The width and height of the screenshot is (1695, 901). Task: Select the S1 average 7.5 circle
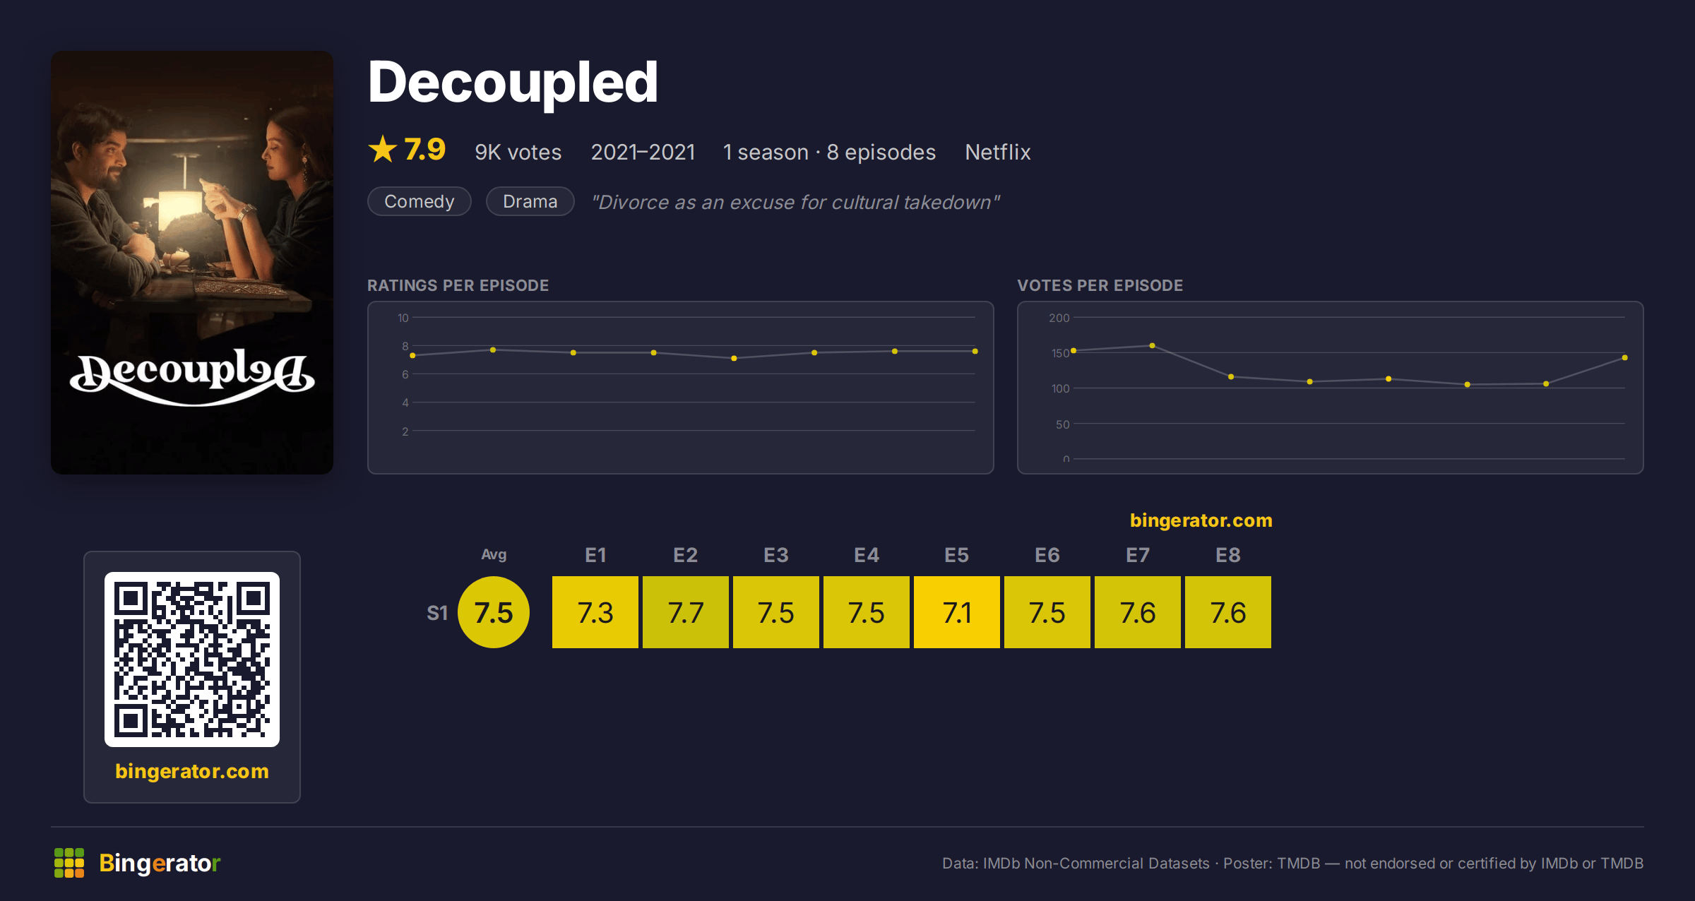pyautogui.click(x=494, y=612)
